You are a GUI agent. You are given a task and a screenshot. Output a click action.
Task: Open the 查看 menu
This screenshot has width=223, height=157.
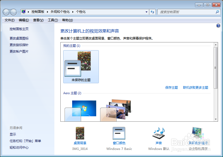pos(38,20)
